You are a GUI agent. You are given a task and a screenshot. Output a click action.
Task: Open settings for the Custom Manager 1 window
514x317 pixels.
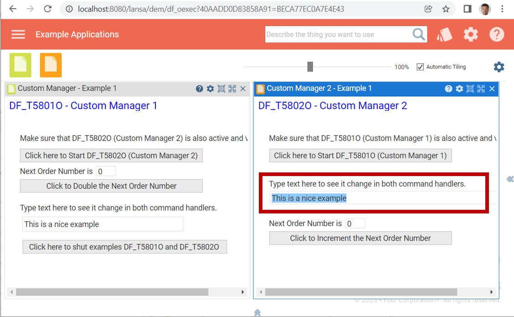[210, 88]
